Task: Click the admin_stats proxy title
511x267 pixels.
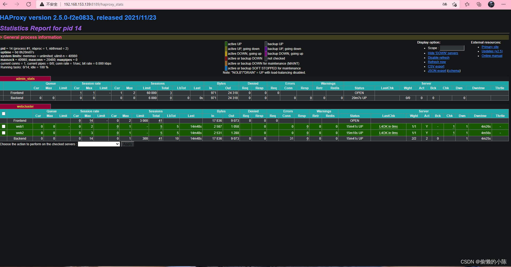Action: point(25,79)
